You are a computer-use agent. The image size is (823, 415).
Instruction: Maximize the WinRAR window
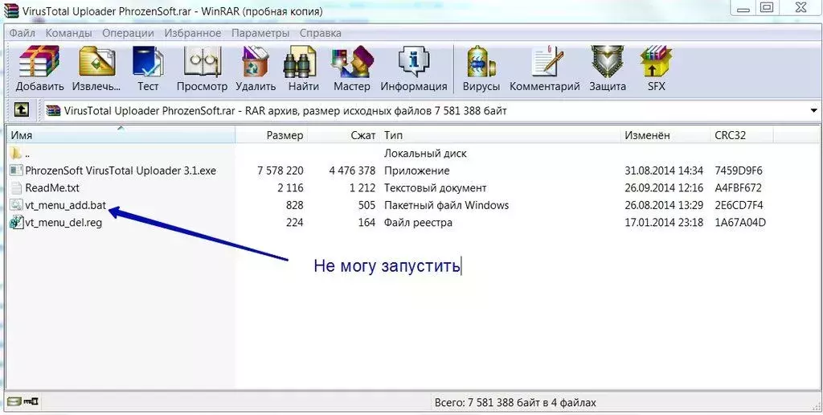pos(767,7)
